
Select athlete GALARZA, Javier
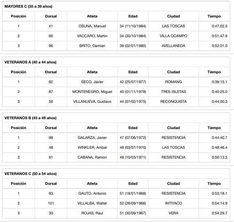(x=92, y=138)
